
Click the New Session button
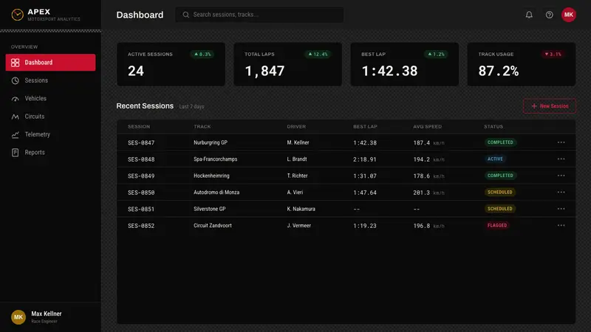click(x=550, y=106)
